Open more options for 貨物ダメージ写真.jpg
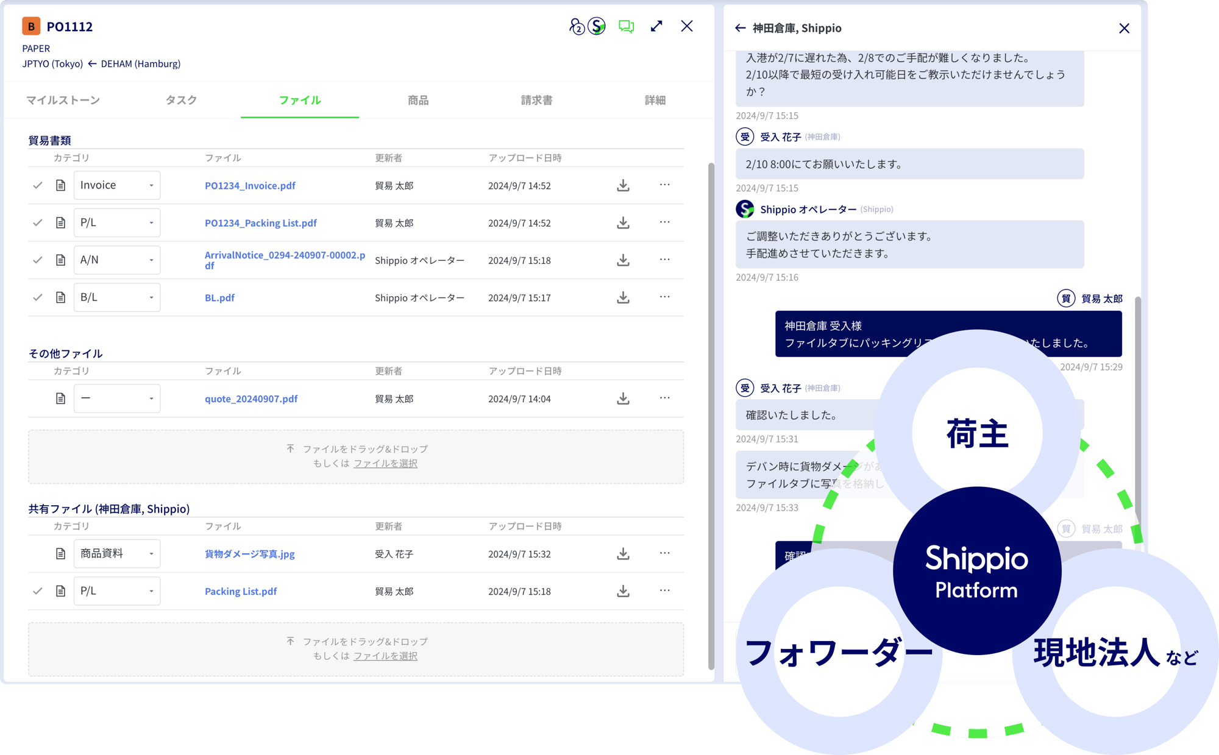The image size is (1219, 755). coord(664,553)
